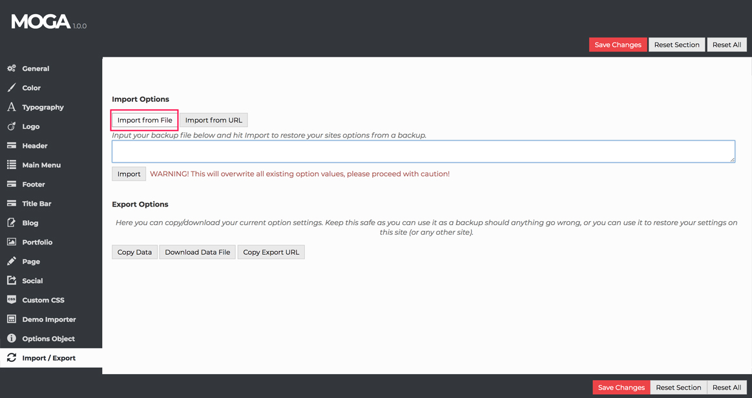The width and height of the screenshot is (752, 398).
Task: Click the Social share icon
Action: click(12, 281)
